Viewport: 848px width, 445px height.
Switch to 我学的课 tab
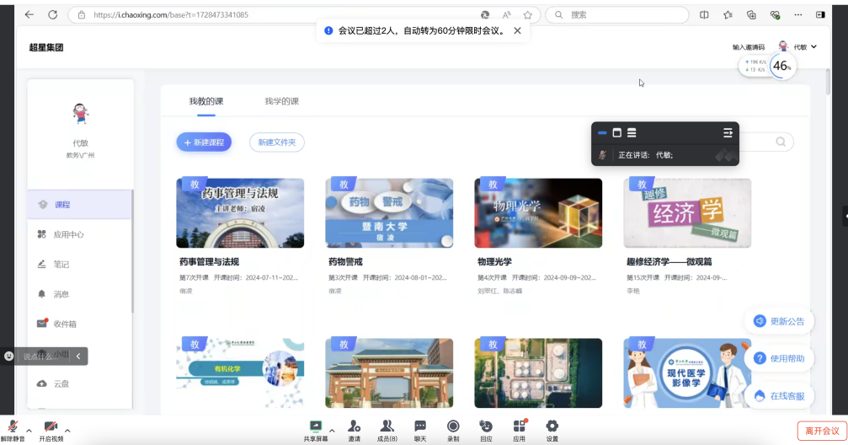tap(281, 101)
